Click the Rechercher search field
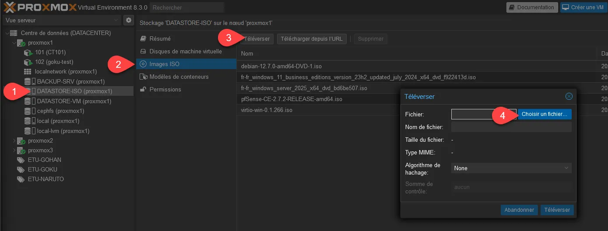 187,7
